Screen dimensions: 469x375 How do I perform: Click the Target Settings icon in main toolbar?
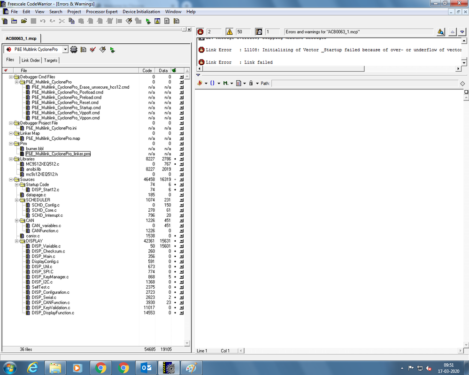click(167, 21)
